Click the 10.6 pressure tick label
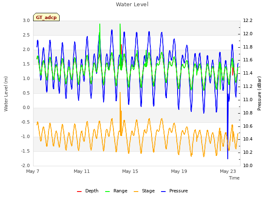The width and height of the screenshot is (265, 199). pyautogui.click(x=248, y=126)
